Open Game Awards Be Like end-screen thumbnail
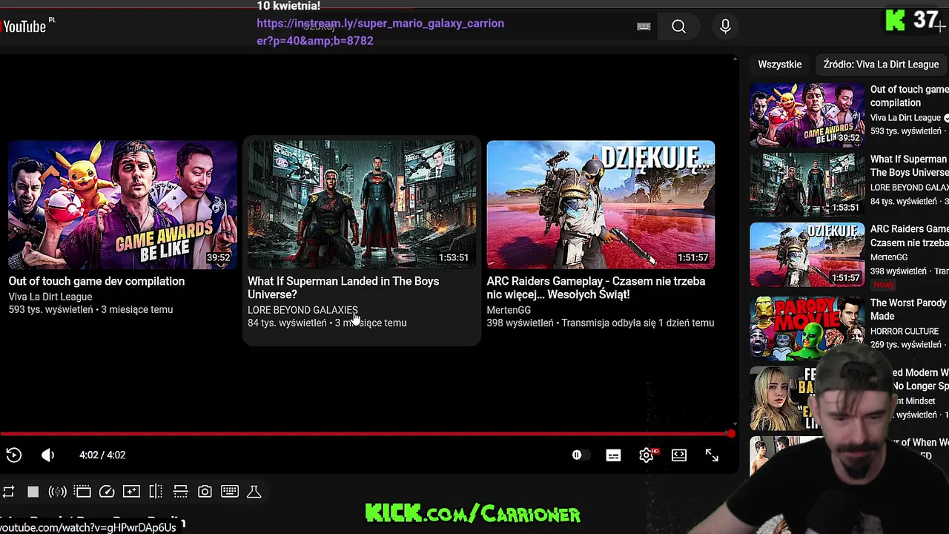The image size is (949, 534). click(x=122, y=205)
